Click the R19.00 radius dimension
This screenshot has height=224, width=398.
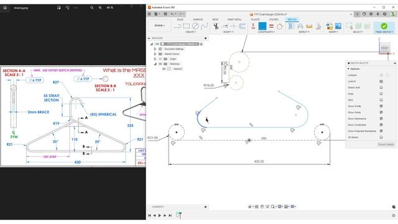209,85
